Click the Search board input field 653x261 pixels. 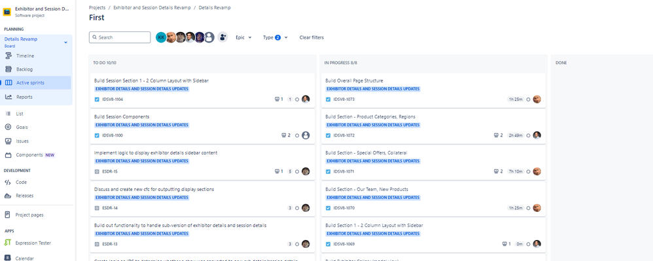pyautogui.click(x=120, y=37)
